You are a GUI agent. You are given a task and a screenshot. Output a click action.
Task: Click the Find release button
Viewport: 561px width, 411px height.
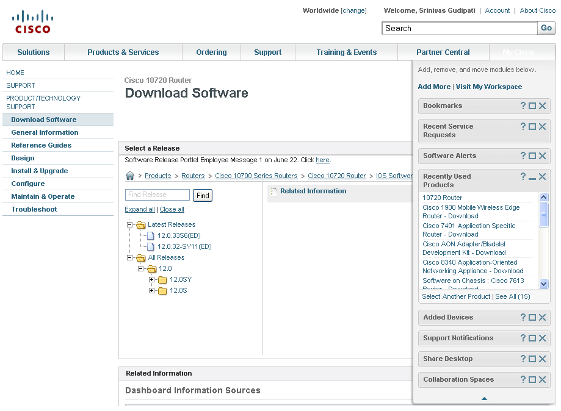pos(203,196)
